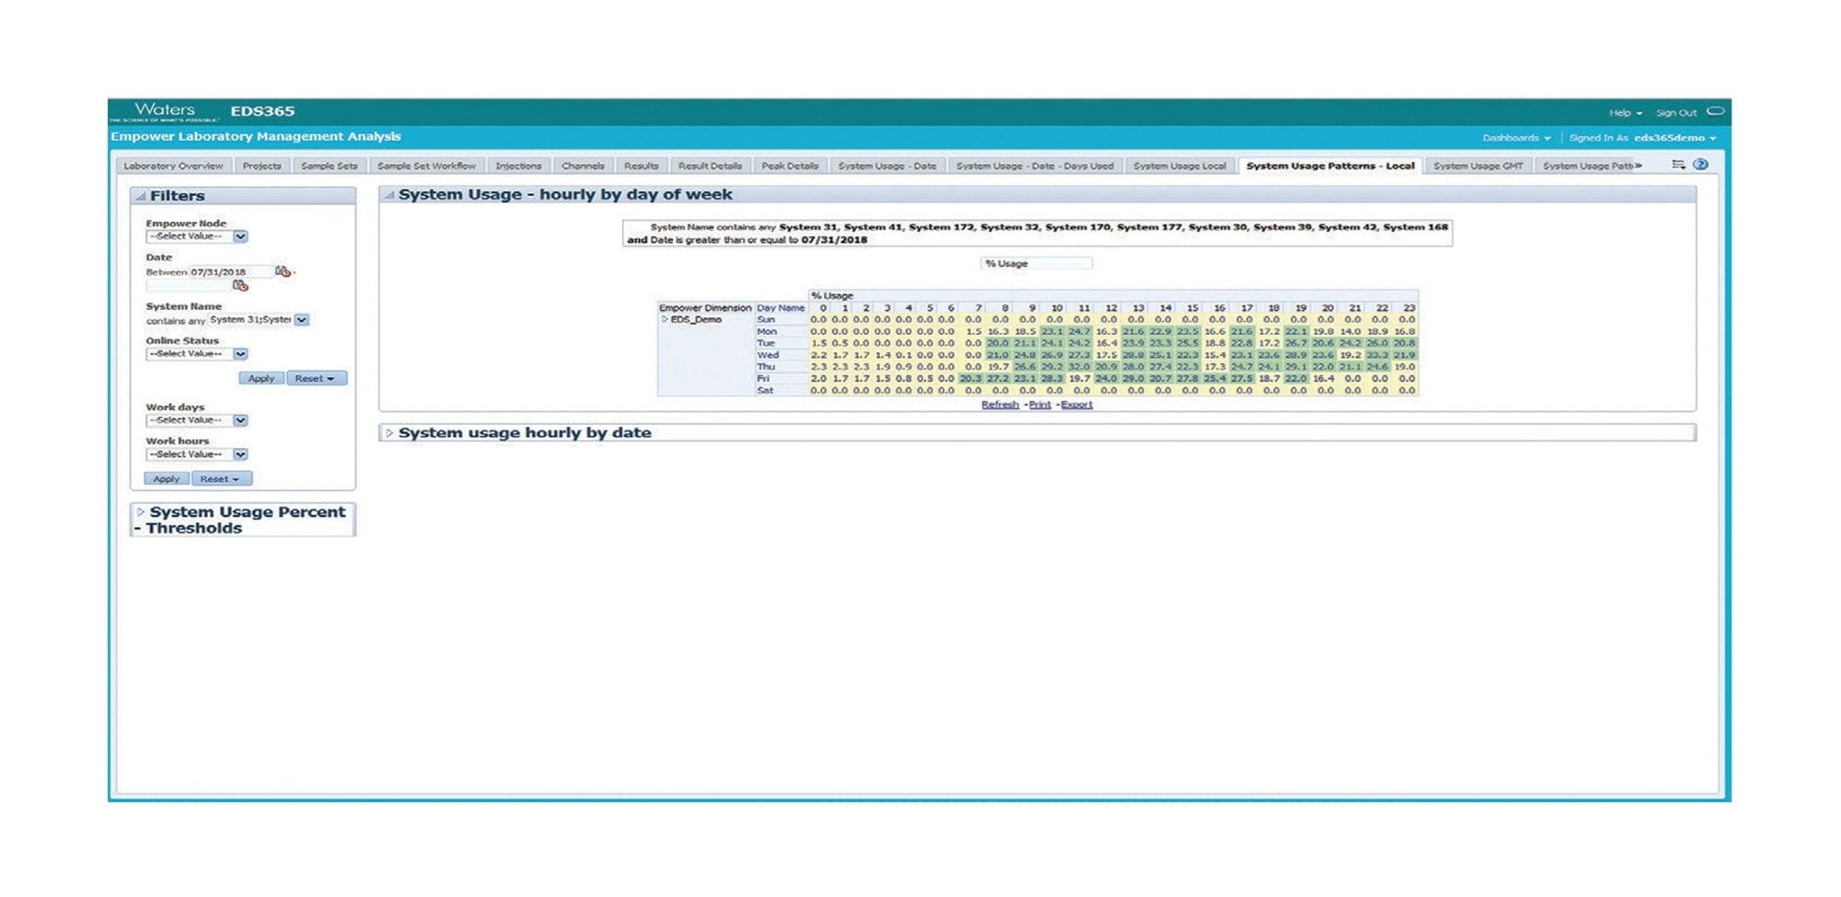
Task: Open the Result Details tab
Action: point(710,166)
